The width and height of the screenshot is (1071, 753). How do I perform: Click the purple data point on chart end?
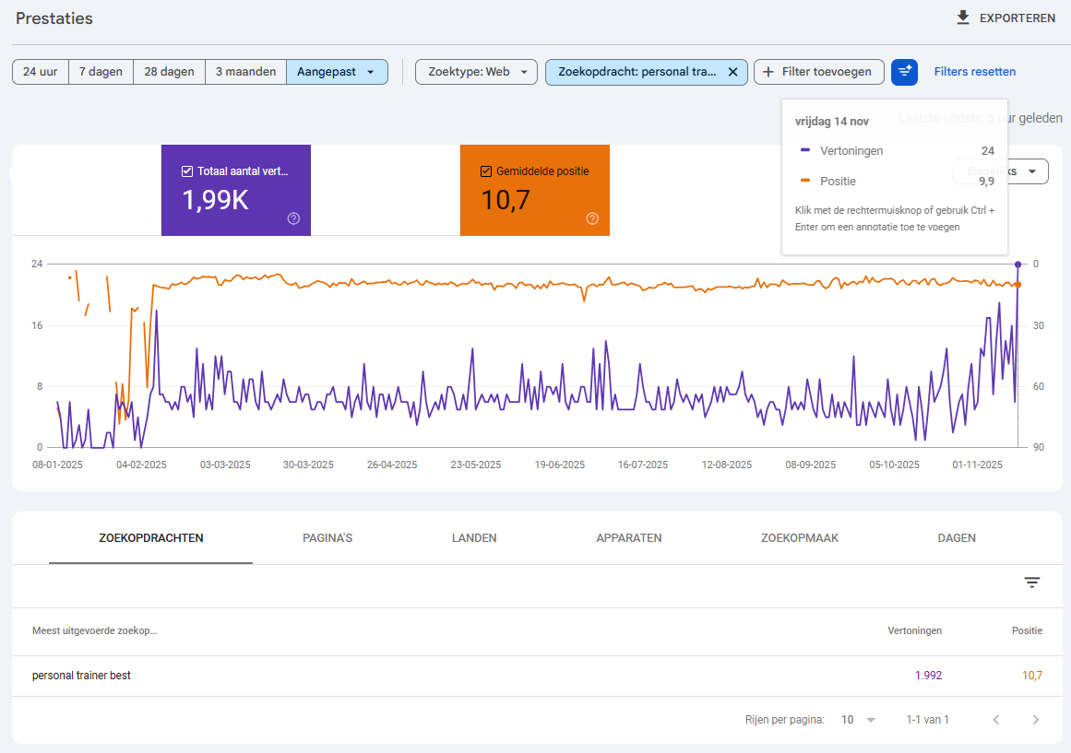coord(1017,265)
